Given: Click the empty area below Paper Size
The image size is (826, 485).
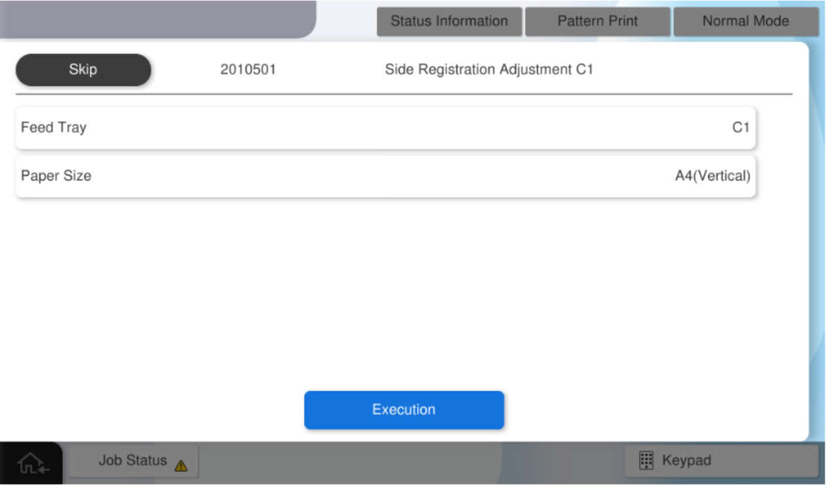Looking at the screenshot, I should coord(393,288).
